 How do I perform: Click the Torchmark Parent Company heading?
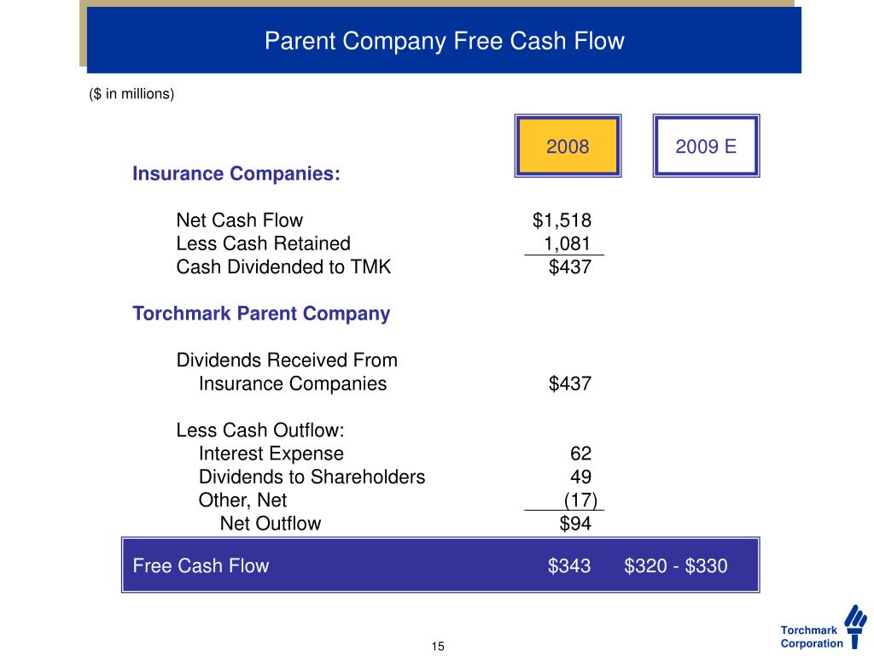coord(261,313)
